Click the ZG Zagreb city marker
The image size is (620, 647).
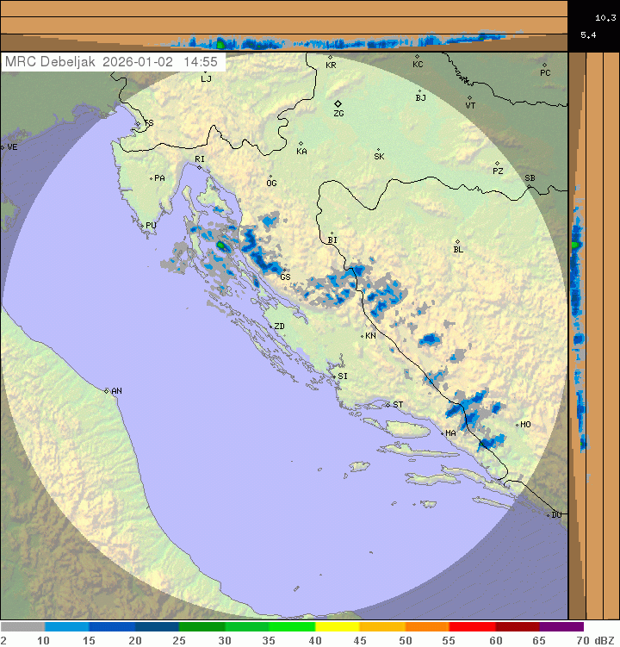click(338, 103)
